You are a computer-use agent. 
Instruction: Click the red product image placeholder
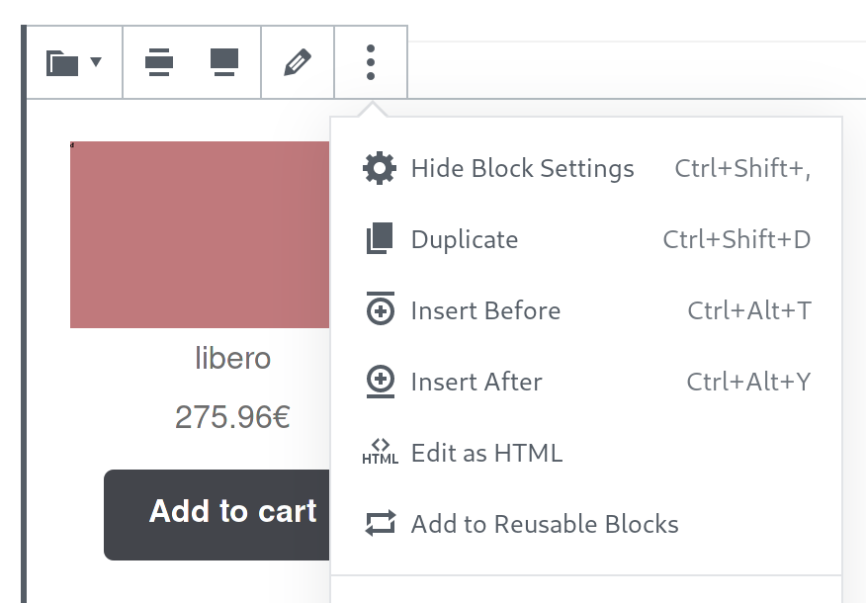(x=200, y=234)
